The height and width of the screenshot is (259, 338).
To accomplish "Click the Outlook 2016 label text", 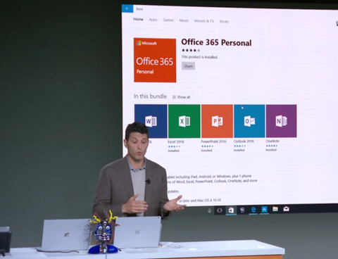I will (244, 141).
